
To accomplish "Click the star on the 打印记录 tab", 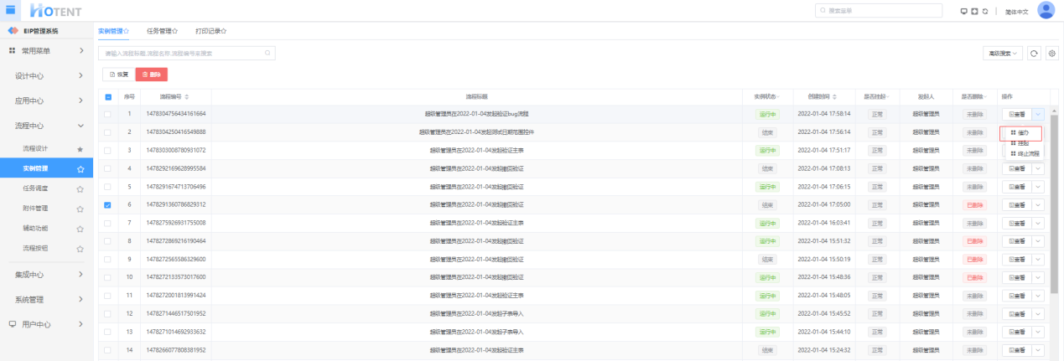I will click(x=224, y=31).
